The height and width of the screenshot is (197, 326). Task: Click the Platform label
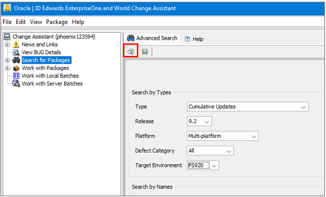tap(145, 136)
